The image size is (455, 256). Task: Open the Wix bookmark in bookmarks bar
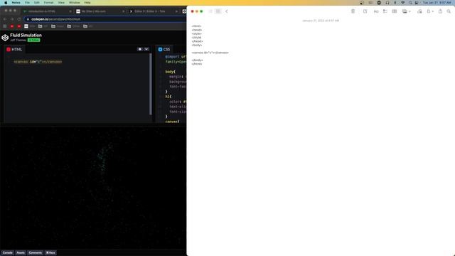coord(29,26)
